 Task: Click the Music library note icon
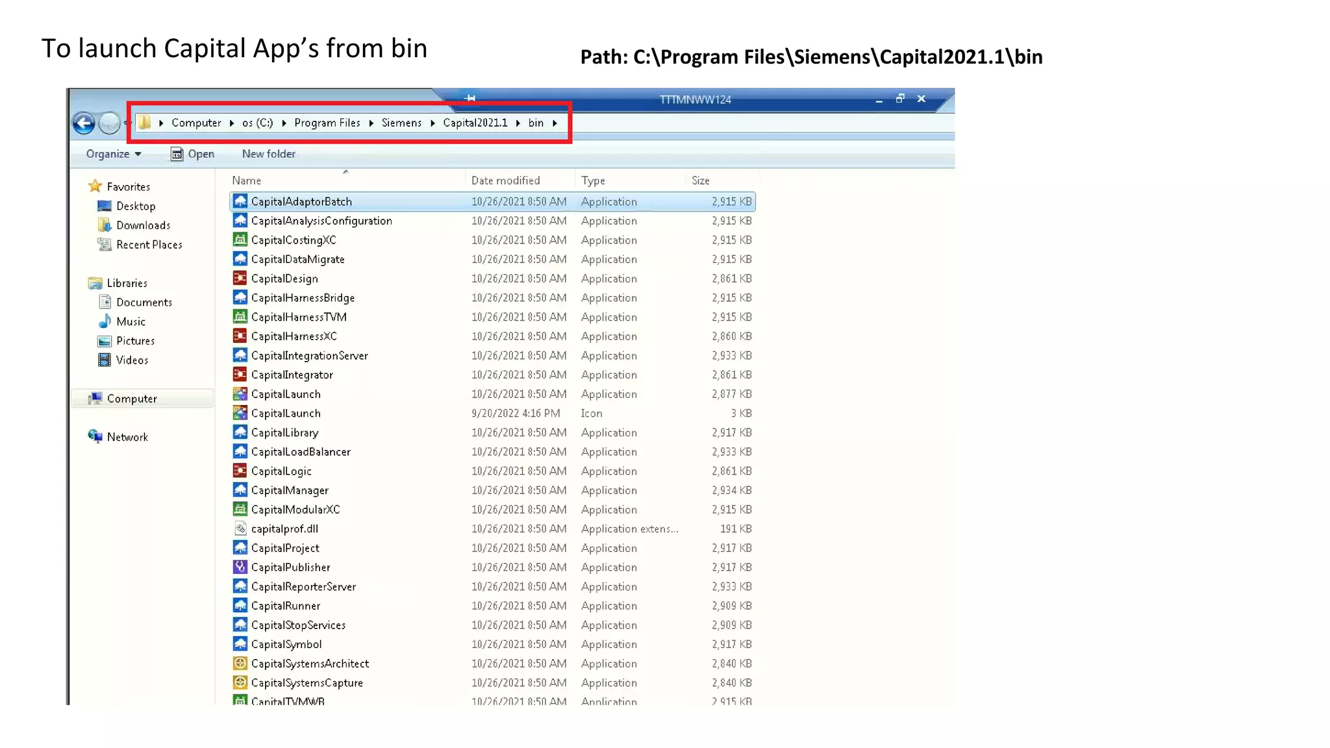(x=105, y=321)
